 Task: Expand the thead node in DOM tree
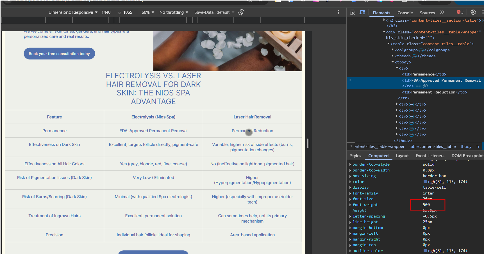(x=393, y=56)
